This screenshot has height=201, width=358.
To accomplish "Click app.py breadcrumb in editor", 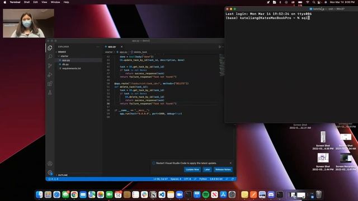I will pos(123,52).
